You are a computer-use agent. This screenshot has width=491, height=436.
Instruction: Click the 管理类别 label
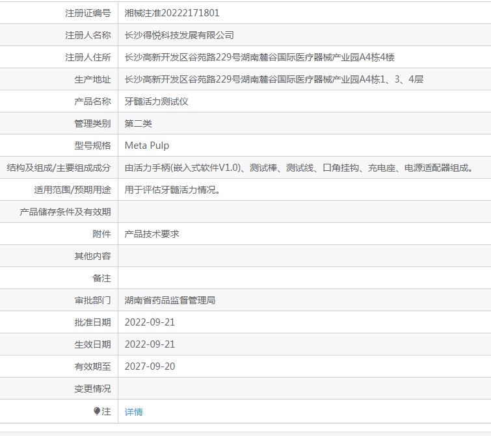93,123
